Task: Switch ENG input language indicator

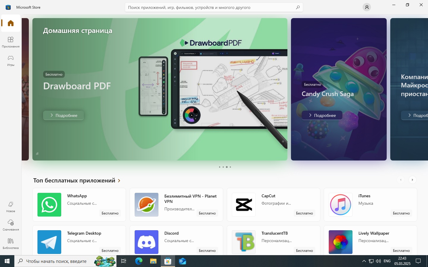Action: 387,261
